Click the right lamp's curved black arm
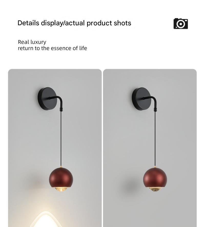This screenshot has height=227, width=205. [x=151, y=102]
